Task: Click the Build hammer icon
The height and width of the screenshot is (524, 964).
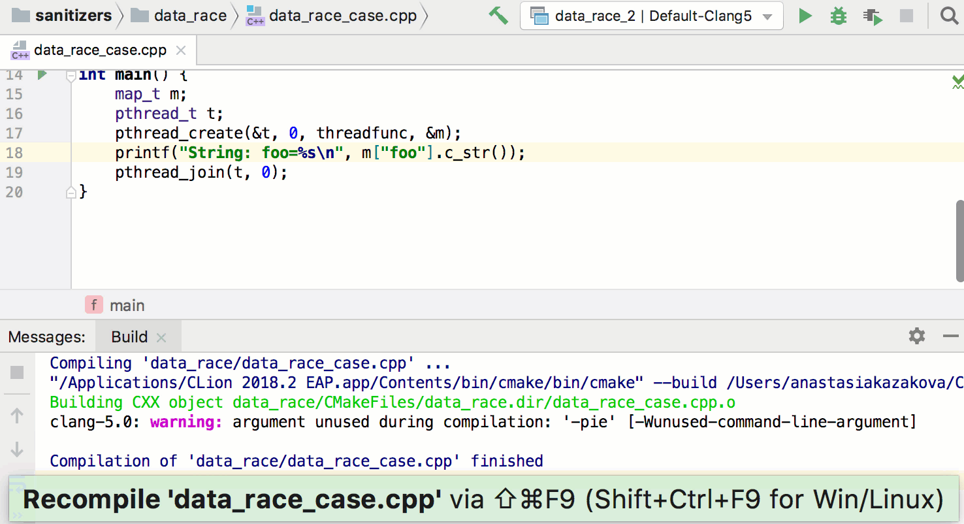Action: (498, 16)
